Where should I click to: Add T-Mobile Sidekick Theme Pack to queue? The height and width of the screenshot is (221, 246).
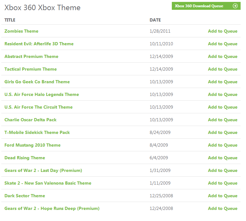[x=223, y=133]
